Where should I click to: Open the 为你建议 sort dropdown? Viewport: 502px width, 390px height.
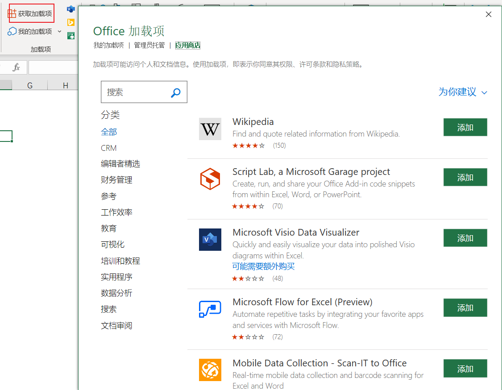tap(463, 92)
